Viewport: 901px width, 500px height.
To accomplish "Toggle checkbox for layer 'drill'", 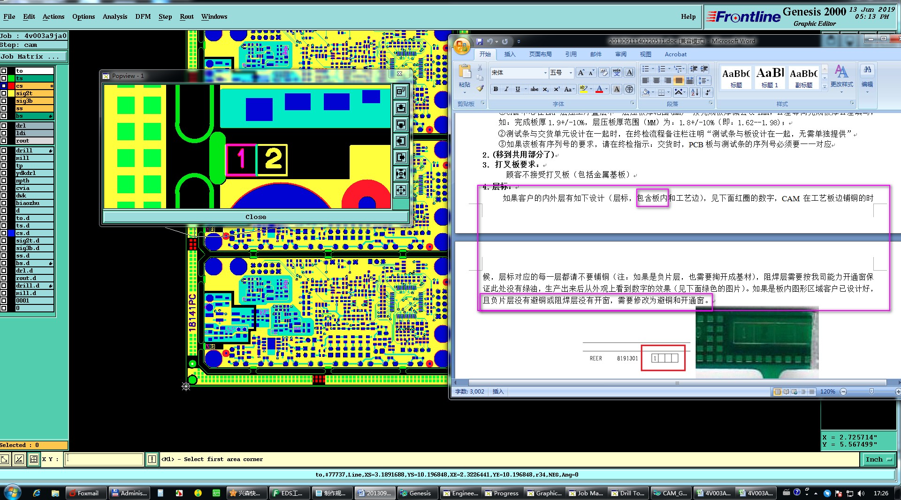I will 4,151.
